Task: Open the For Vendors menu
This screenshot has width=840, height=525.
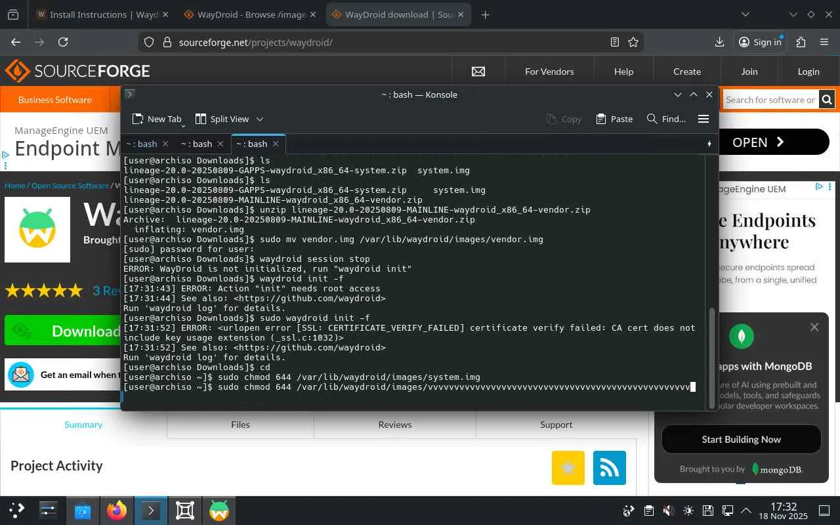Action: pos(549,72)
